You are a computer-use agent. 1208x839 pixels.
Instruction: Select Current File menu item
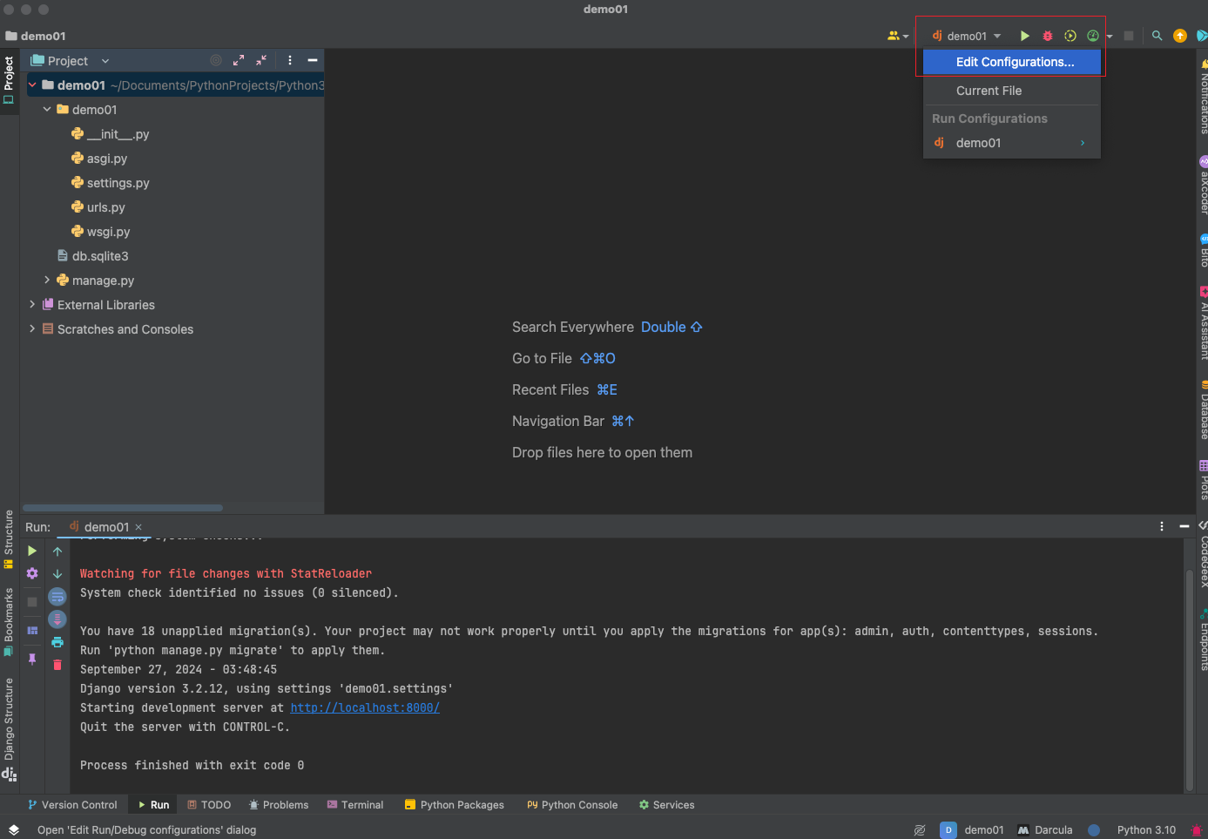pyautogui.click(x=1012, y=91)
